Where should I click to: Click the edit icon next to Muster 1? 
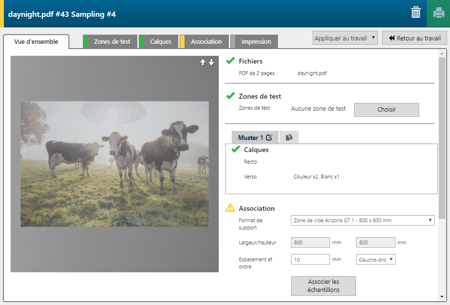(x=269, y=138)
